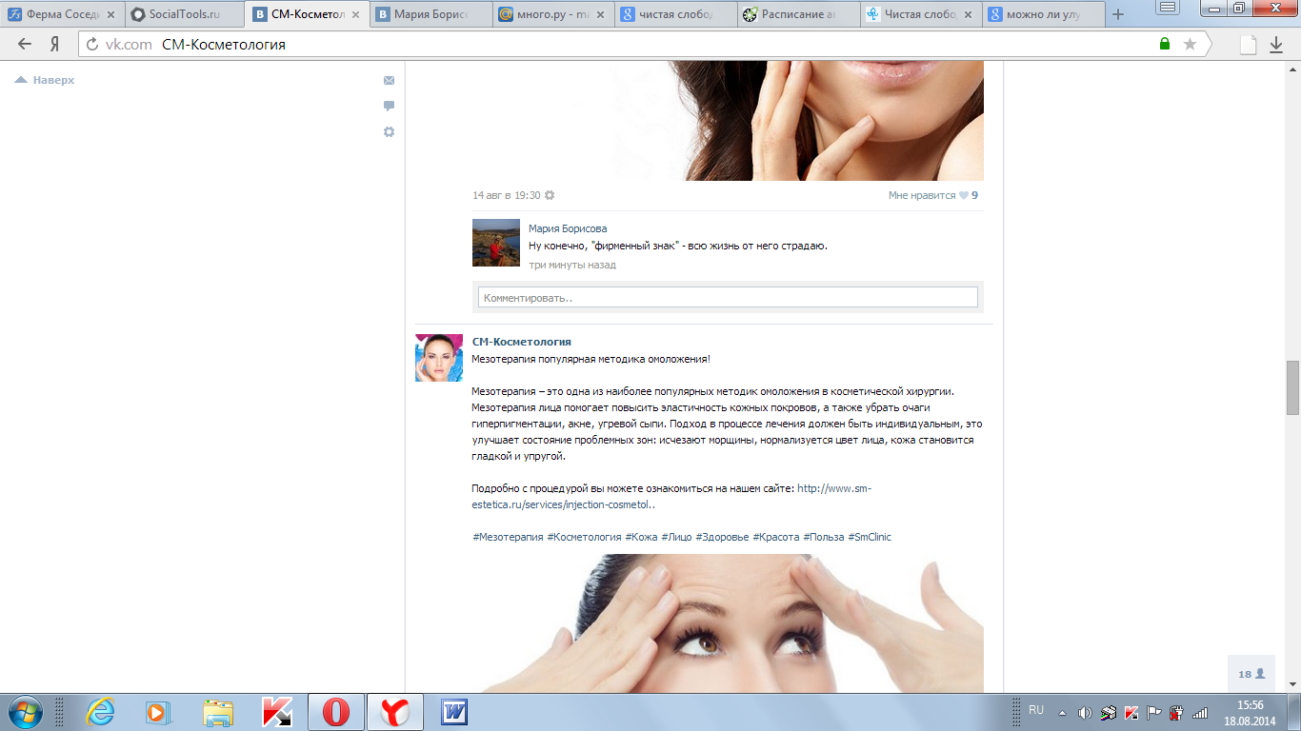The width and height of the screenshot is (1301, 731).
Task: Open the gear settings icon below the speech bubble
Action: pos(389,132)
